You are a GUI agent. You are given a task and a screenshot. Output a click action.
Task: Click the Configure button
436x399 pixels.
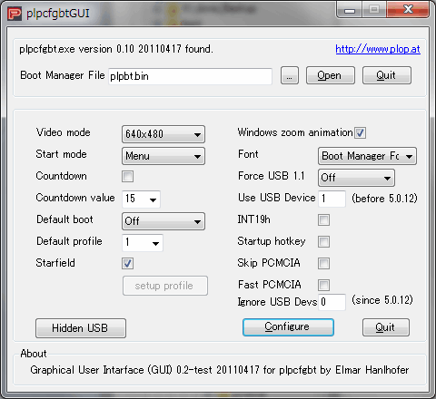click(x=288, y=327)
